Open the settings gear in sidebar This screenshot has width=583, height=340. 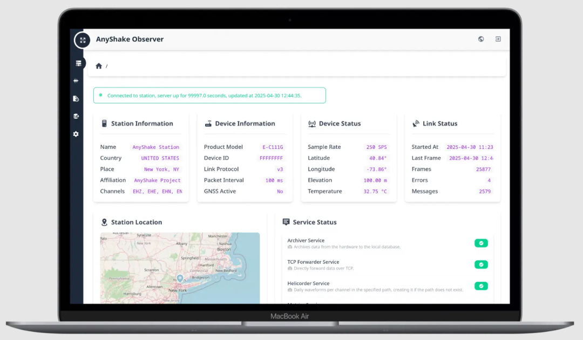point(76,134)
